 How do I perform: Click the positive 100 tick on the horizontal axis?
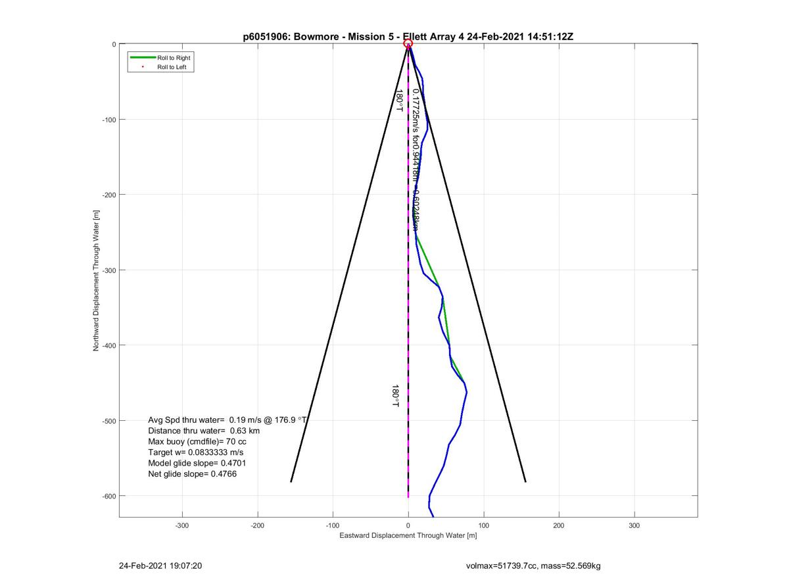[484, 525]
